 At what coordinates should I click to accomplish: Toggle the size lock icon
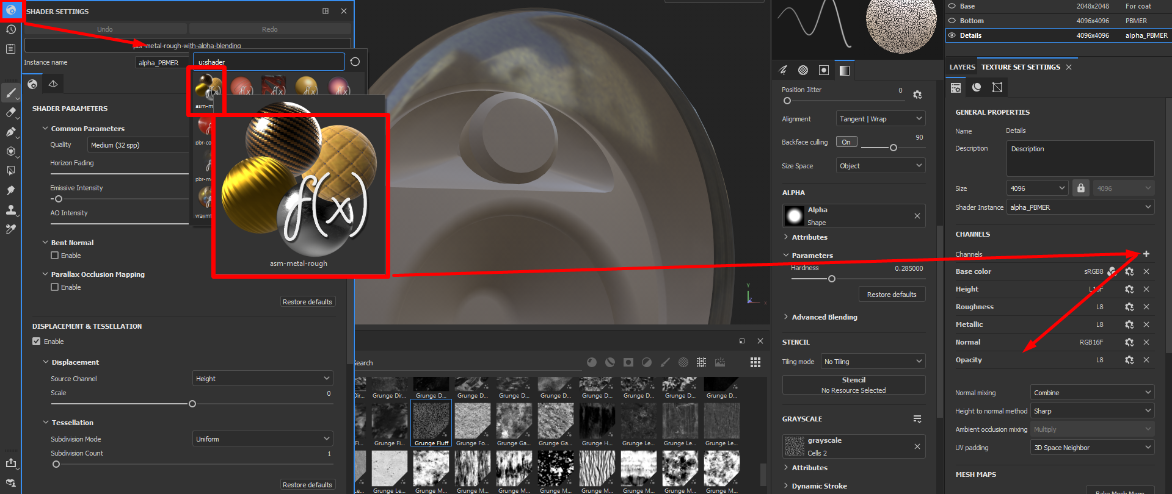pyautogui.click(x=1081, y=188)
